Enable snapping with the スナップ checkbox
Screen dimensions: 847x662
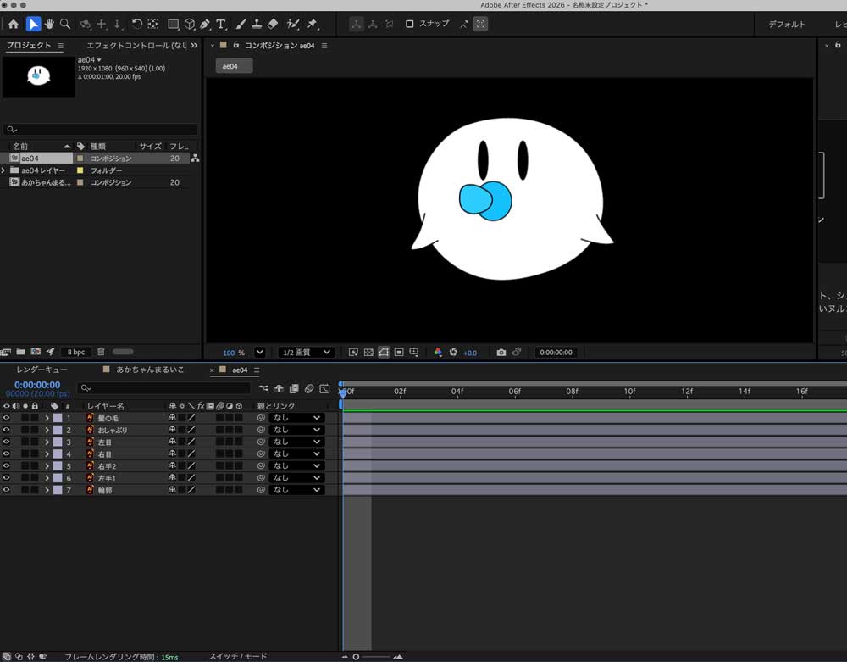411,24
